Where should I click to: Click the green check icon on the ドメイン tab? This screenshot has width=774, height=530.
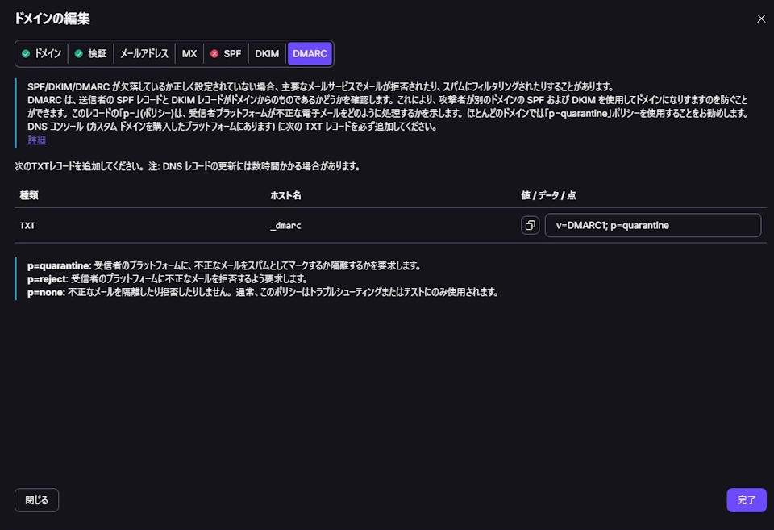[x=24, y=53]
